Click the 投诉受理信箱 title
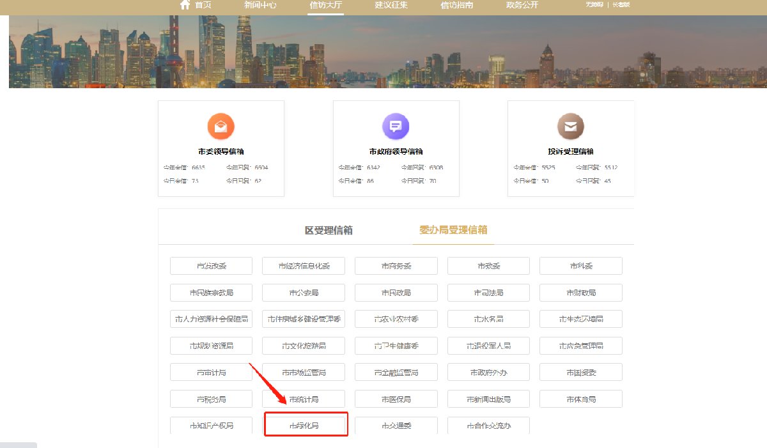This screenshot has width=767, height=448. tap(571, 152)
